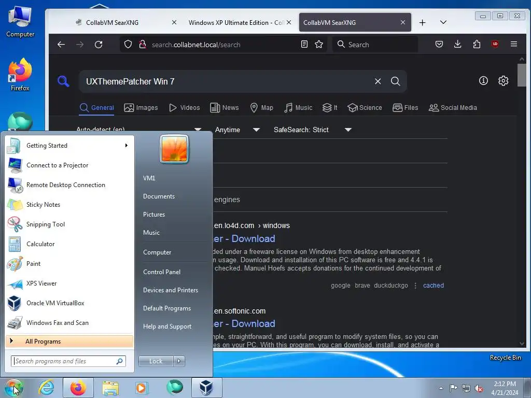Select the Social Media search category
This screenshot has width=531, height=398.
[453, 108]
